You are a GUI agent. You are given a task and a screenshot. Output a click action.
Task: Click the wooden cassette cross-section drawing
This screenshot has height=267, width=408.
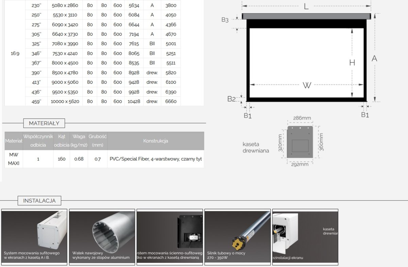[300, 142]
